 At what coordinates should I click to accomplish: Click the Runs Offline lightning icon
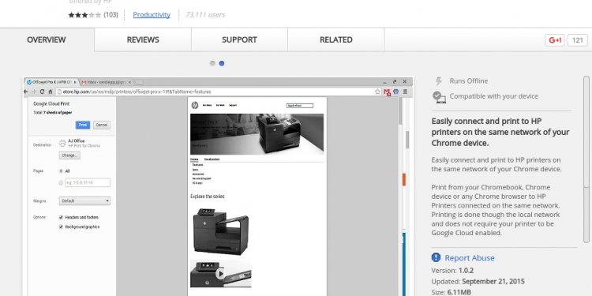click(x=438, y=81)
